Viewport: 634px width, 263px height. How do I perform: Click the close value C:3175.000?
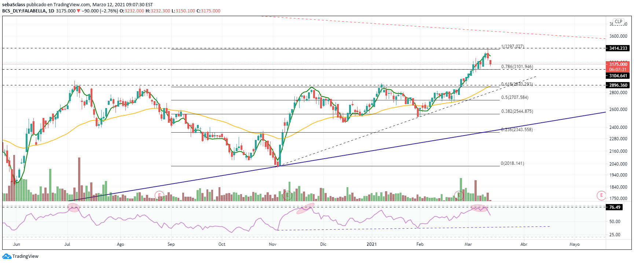(209, 11)
